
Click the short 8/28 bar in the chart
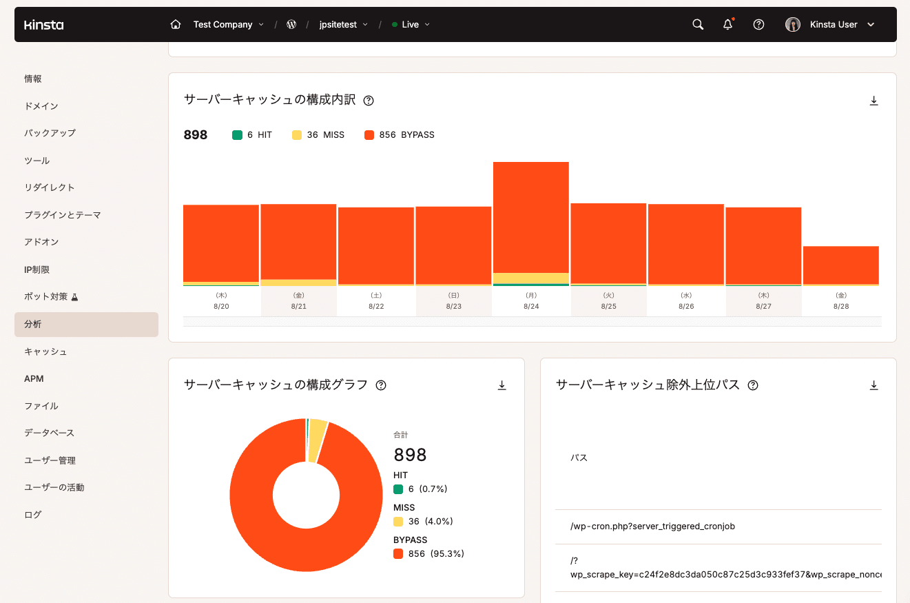point(841,265)
